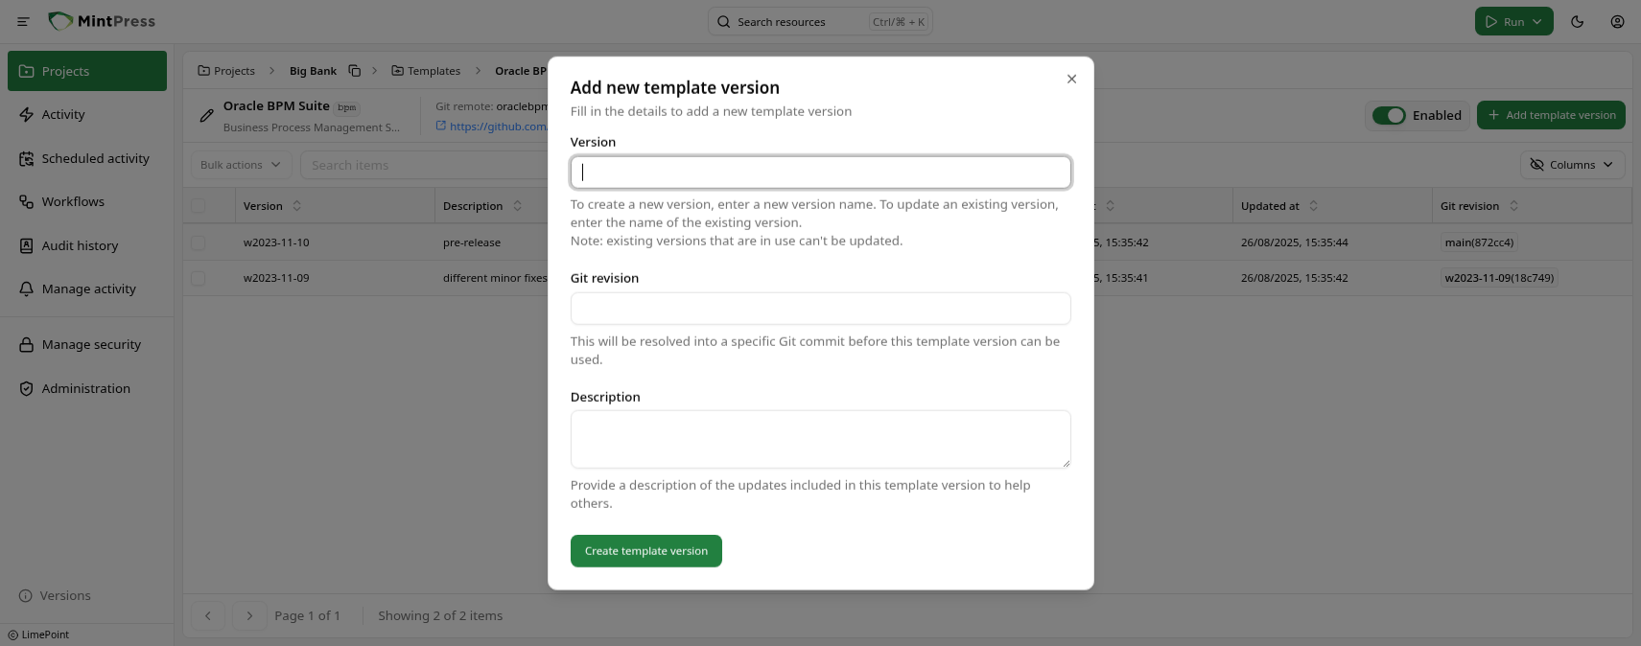Viewport: 1641px width, 646px height.
Task: Click the Git revision input field
Action: (x=821, y=309)
